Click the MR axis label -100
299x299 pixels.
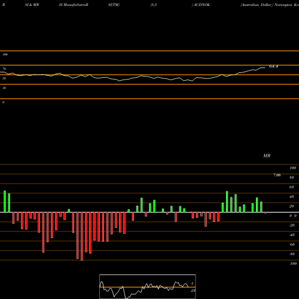tap(293, 264)
